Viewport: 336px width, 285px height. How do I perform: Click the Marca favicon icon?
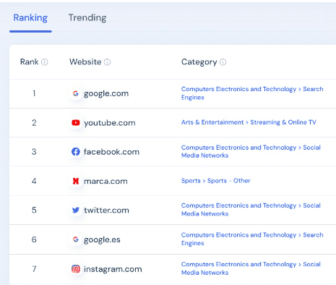(76, 181)
